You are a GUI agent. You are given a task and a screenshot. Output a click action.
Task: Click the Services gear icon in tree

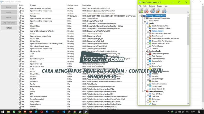[x=150, y=81]
